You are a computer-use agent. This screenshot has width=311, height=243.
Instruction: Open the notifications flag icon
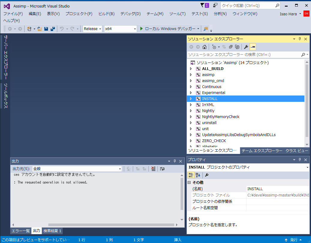pos(205,5)
